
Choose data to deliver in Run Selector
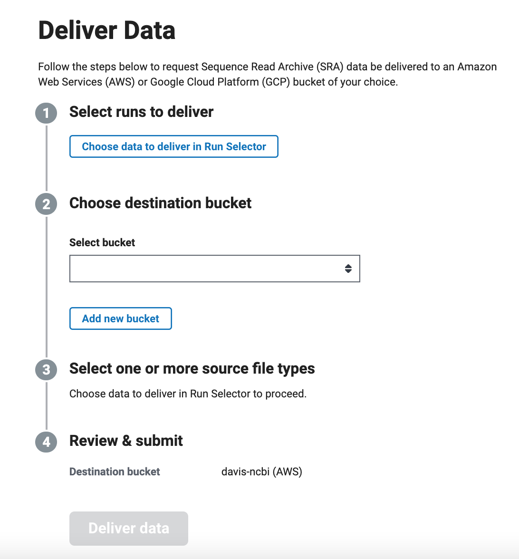174,146
